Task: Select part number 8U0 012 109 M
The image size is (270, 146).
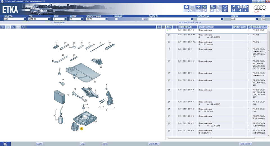Action: 186,73
